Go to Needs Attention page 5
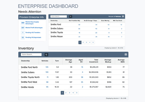 tap(93, 42)
